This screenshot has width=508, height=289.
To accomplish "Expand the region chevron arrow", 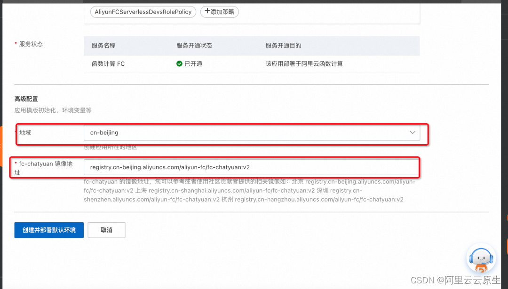I will tap(413, 133).
